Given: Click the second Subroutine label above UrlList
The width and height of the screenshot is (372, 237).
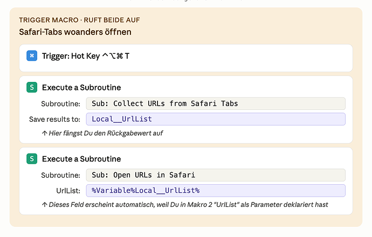Looking at the screenshot, I should (60, 175).
